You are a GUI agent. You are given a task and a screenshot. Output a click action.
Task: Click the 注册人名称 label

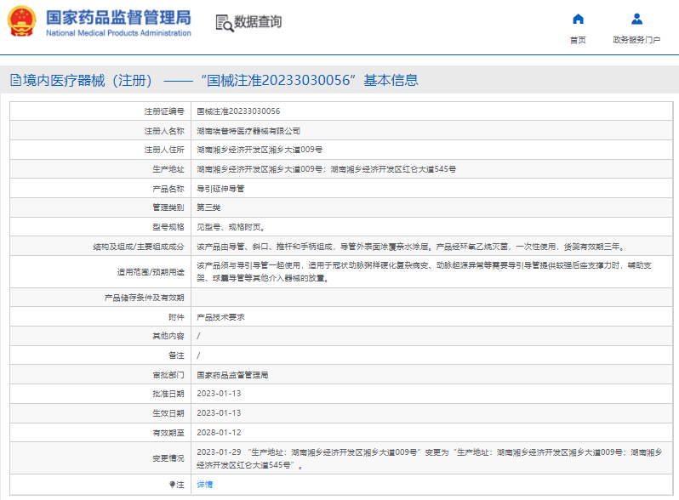click(164, 131)
